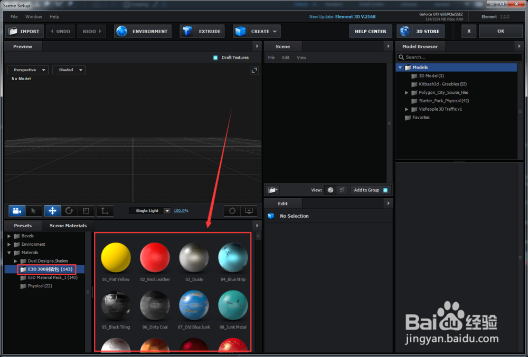Open the Scene panel View menu
Image resolution: width=528 pixels, height=357 pixels.
pos(301,57)
